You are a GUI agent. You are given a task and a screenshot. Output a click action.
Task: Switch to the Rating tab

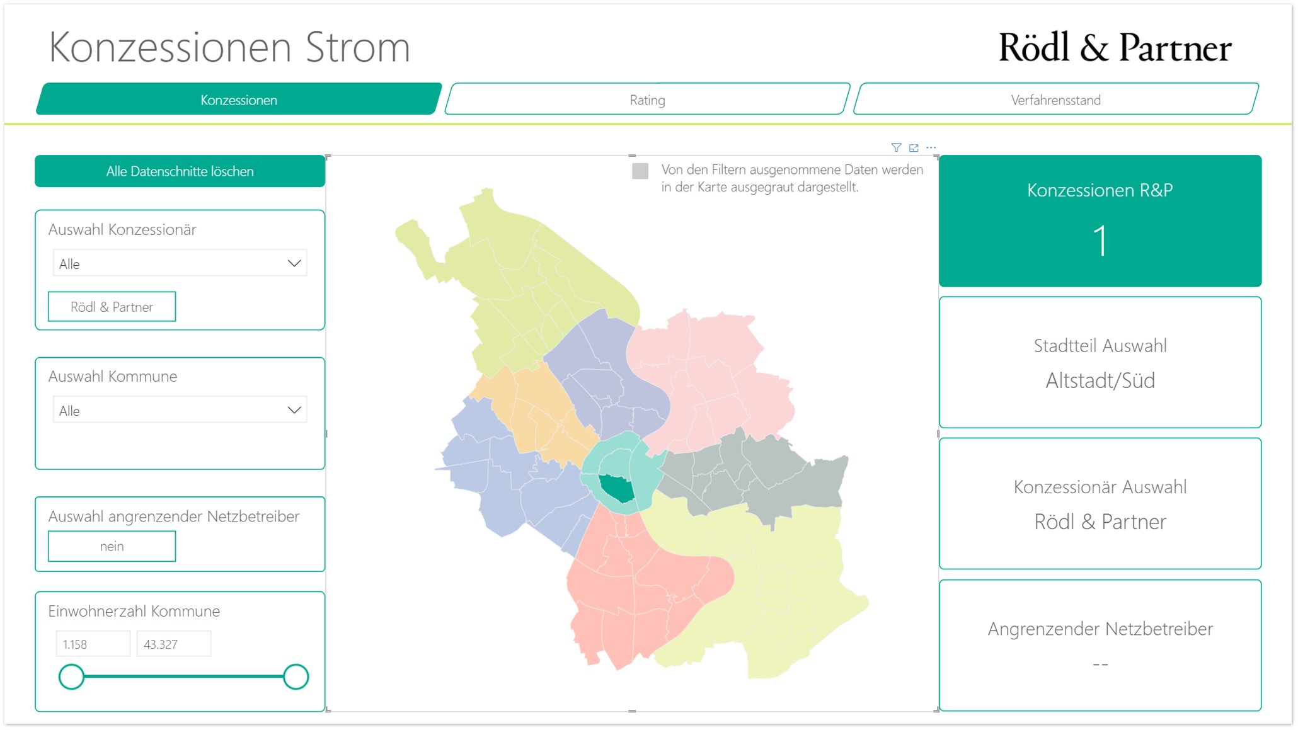(x=647, y=100)
